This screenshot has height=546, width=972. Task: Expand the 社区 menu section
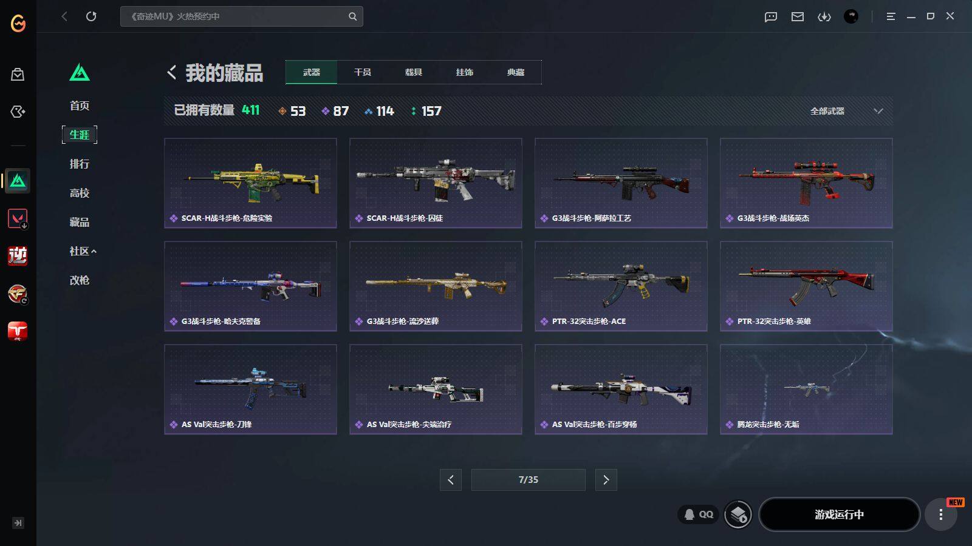pos(83,251)
